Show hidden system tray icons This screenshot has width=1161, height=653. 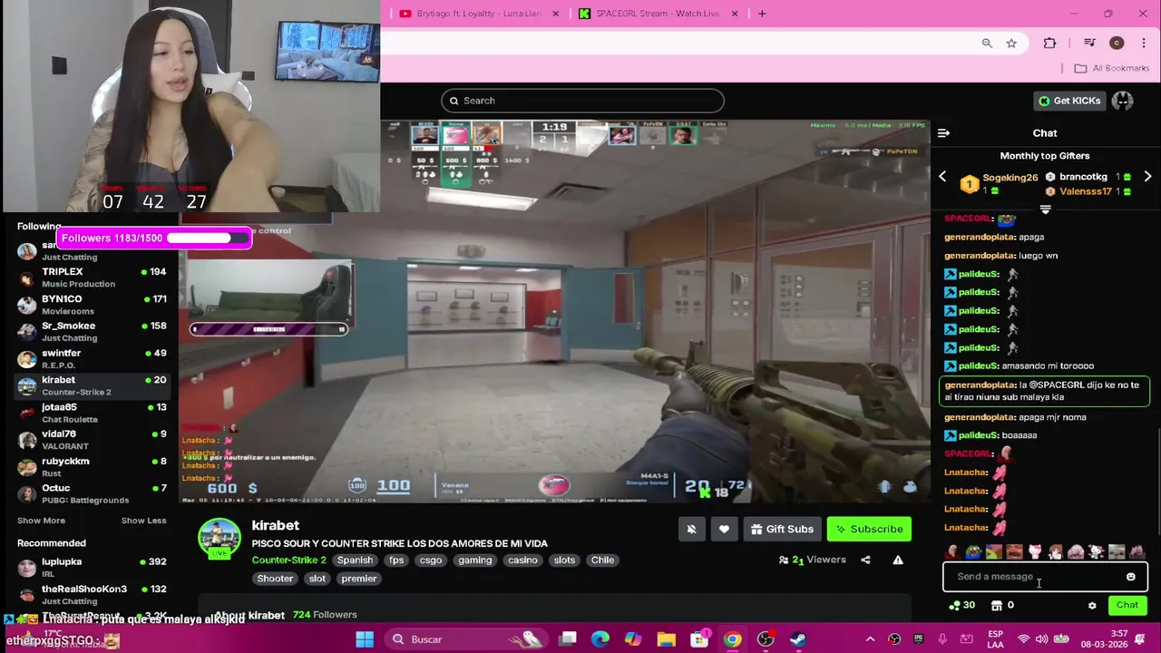pyautogui.click(x=870, y=639)
